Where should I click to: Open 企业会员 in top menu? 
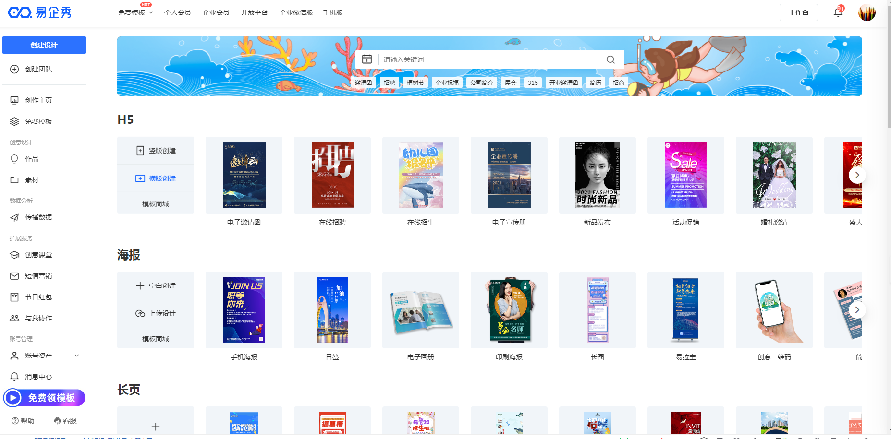click(x=216, y=12)
